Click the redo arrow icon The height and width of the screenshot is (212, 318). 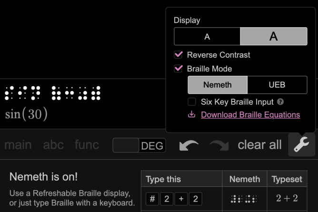coord(219,145)
